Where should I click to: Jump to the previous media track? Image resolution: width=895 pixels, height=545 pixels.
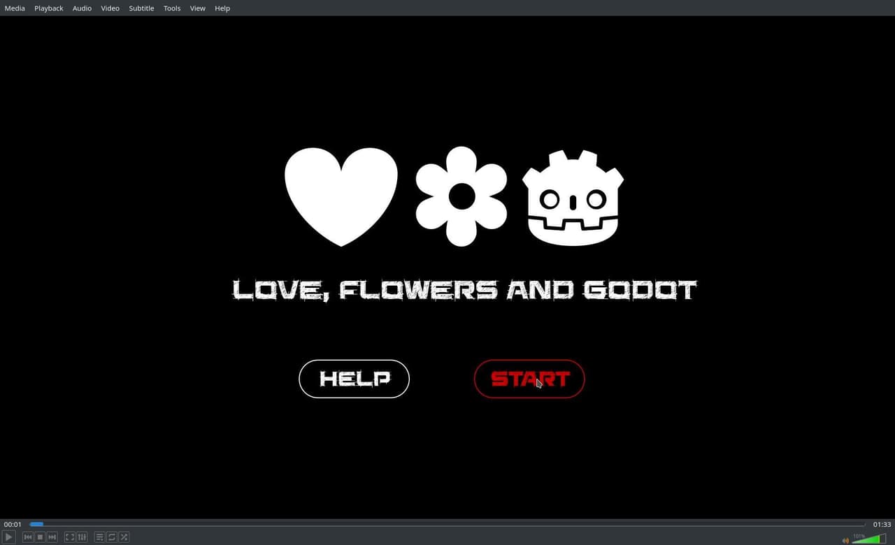click(28, 537)
